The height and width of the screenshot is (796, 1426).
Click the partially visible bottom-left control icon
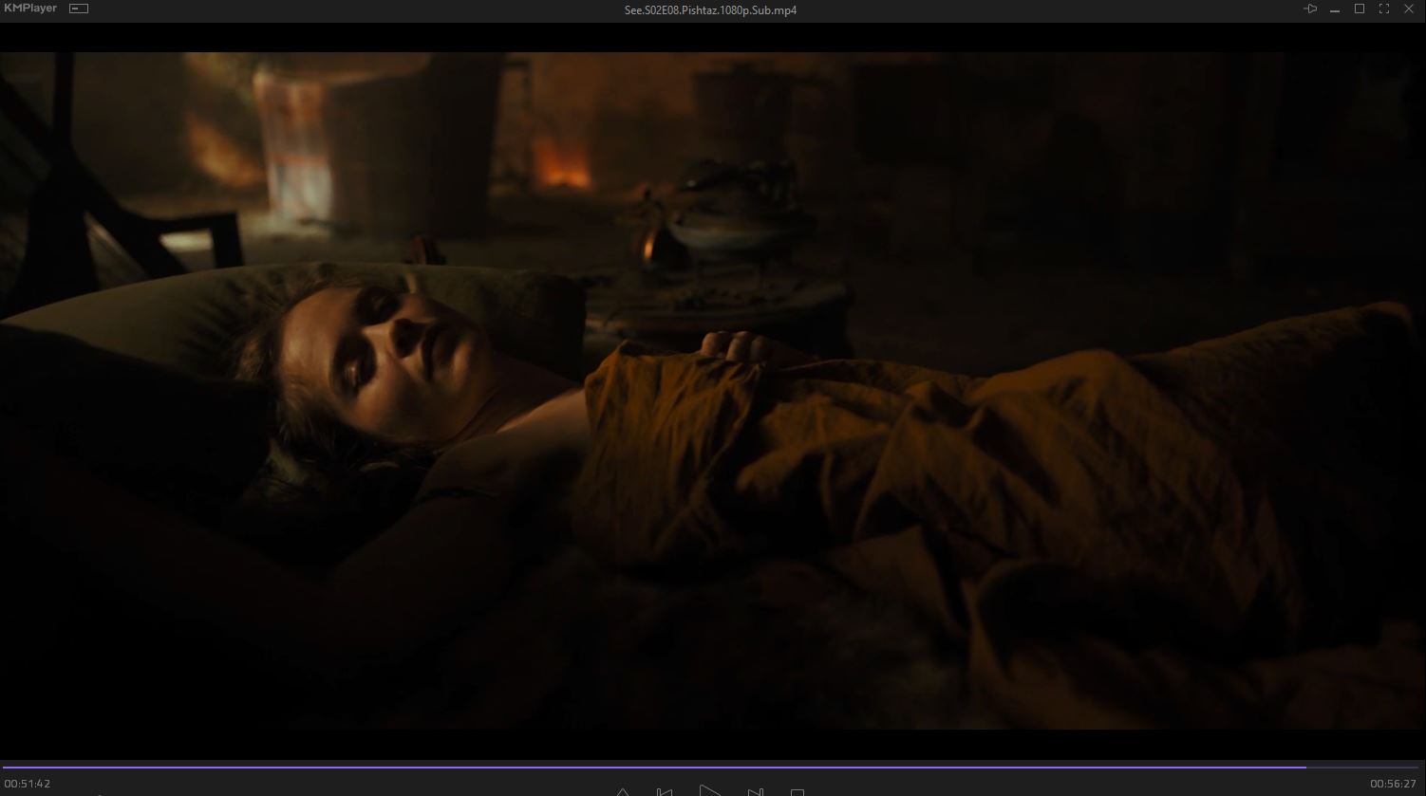click(100, 793)
